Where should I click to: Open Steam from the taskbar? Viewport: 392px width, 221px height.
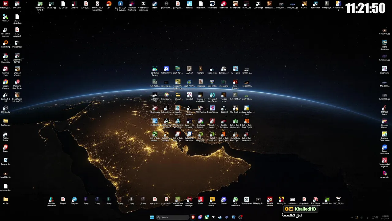[x=220, y=217]
